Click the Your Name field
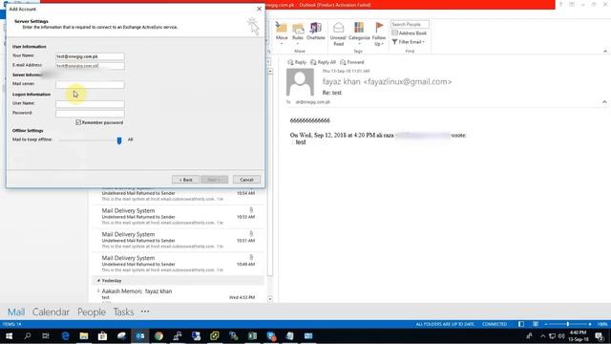This screenshot has width=611, height=344. [x=90, y=56]
